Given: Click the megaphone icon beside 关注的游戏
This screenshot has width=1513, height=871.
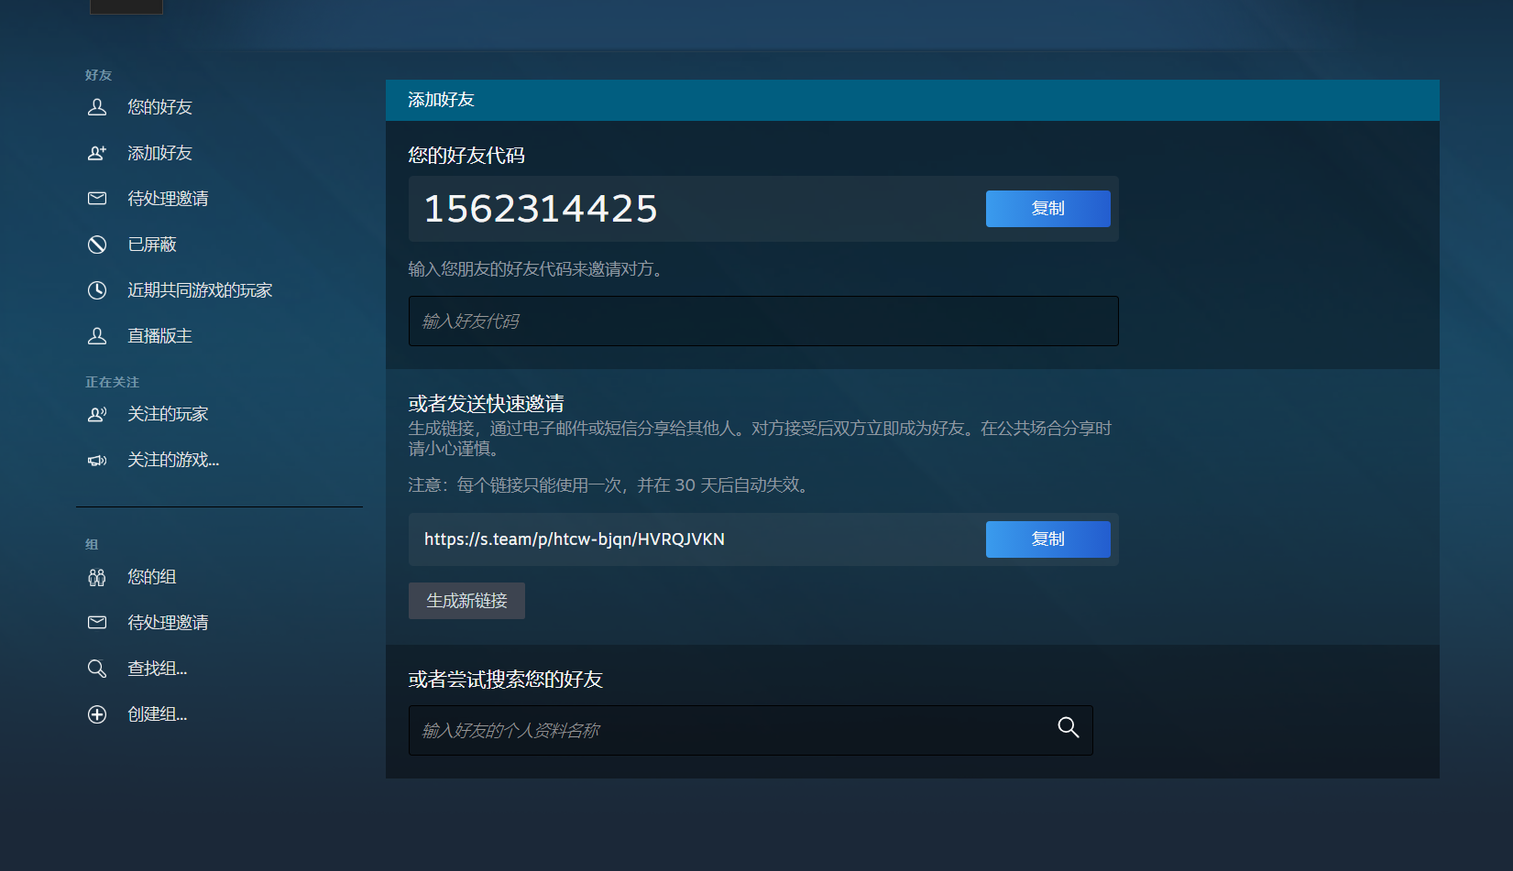Looking at the screenshot, I should 97,460.
